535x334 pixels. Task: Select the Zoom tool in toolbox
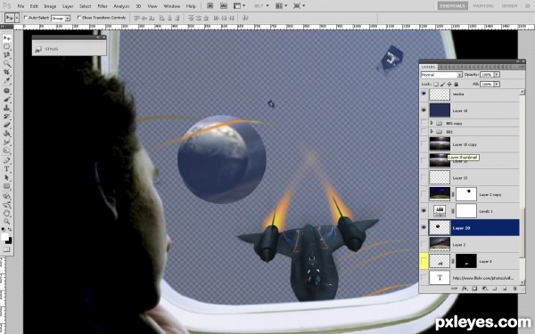6,222
